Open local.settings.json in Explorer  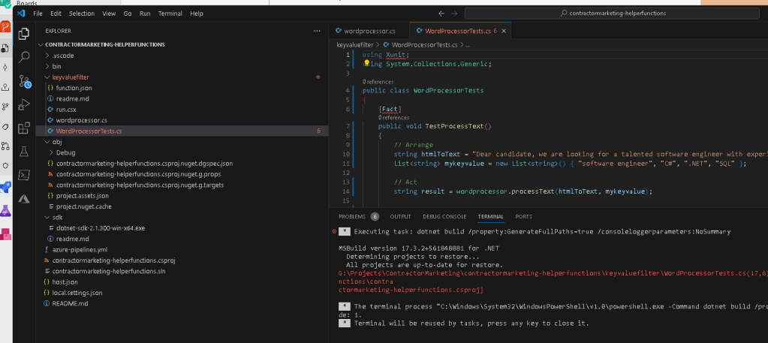point(77,293)
